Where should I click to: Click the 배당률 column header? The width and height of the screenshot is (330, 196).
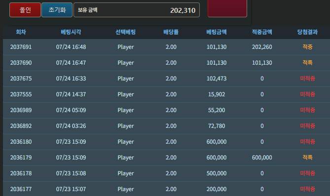pyautogui.click(x=171, y=32)
